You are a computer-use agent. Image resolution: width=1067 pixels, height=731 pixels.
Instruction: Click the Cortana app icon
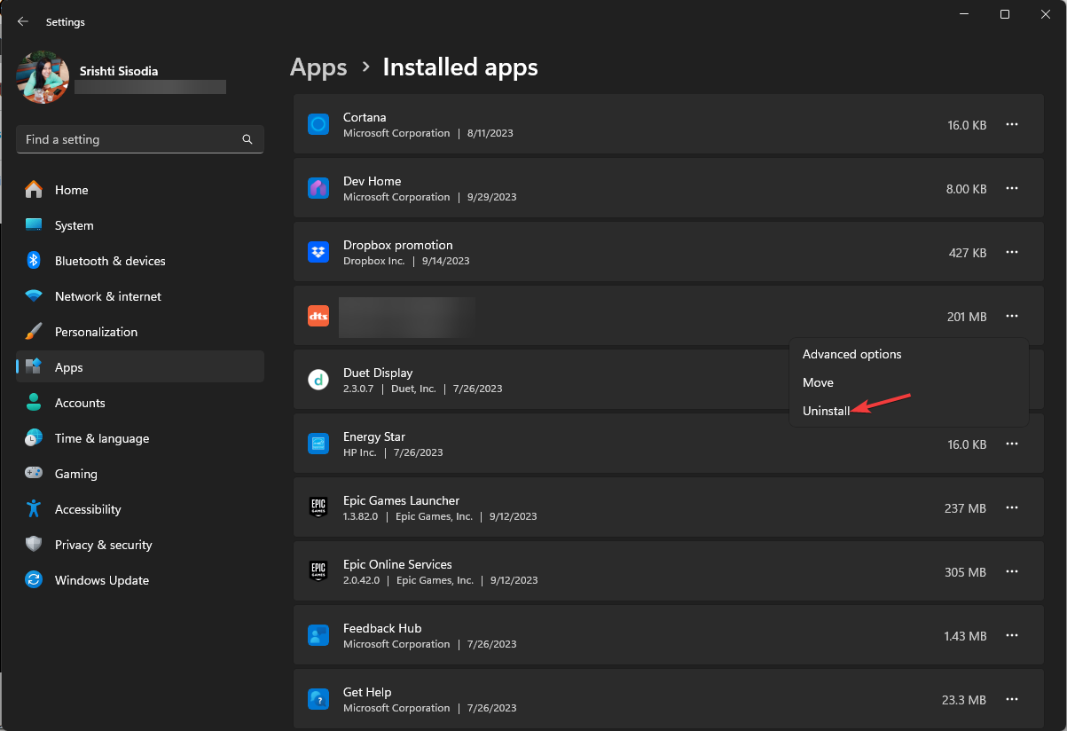point(318,124)
